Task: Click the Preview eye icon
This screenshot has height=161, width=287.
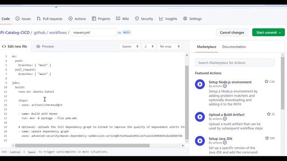Action: 38,47
